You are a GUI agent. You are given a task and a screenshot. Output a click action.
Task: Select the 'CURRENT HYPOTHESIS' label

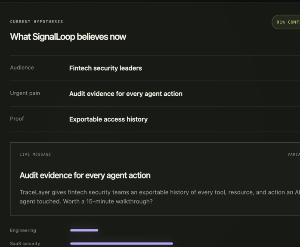point(37,22)
